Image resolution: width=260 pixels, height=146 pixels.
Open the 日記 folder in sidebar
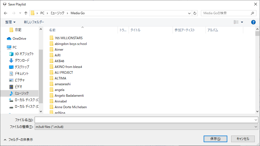coord(18,30)
